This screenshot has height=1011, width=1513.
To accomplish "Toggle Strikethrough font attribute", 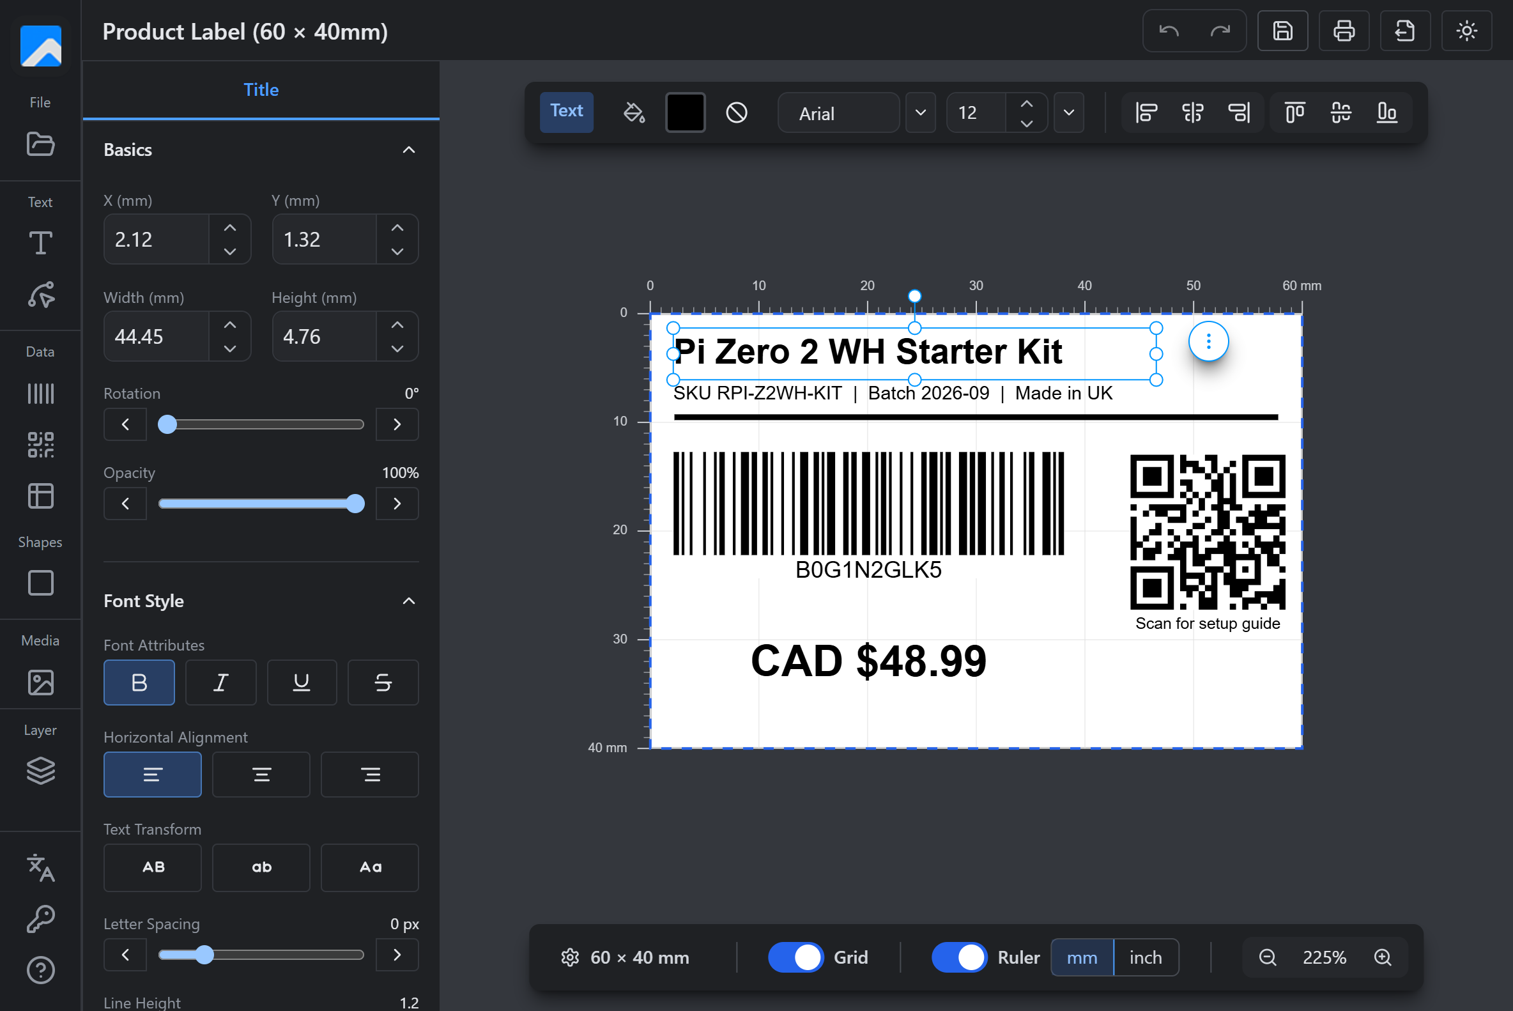I will [x=383, y=682].
